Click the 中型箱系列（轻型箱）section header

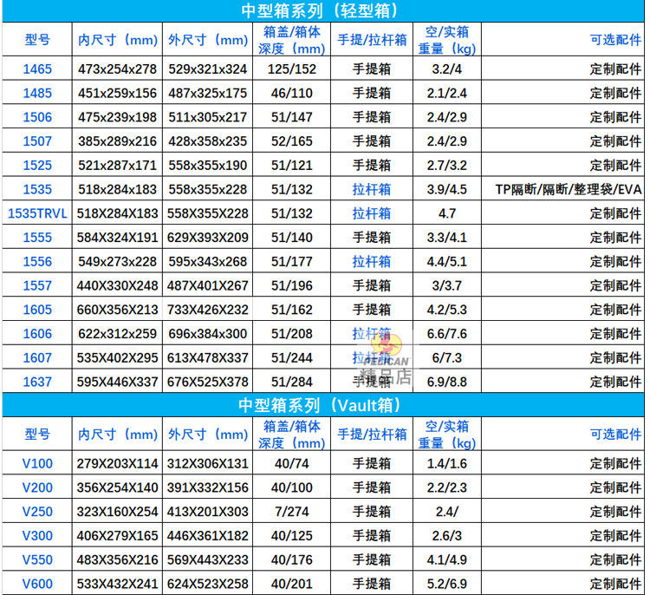(323, 10)
